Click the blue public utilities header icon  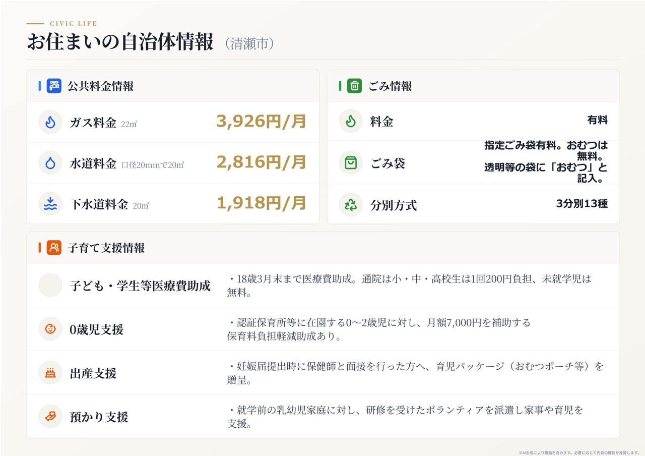54,86
